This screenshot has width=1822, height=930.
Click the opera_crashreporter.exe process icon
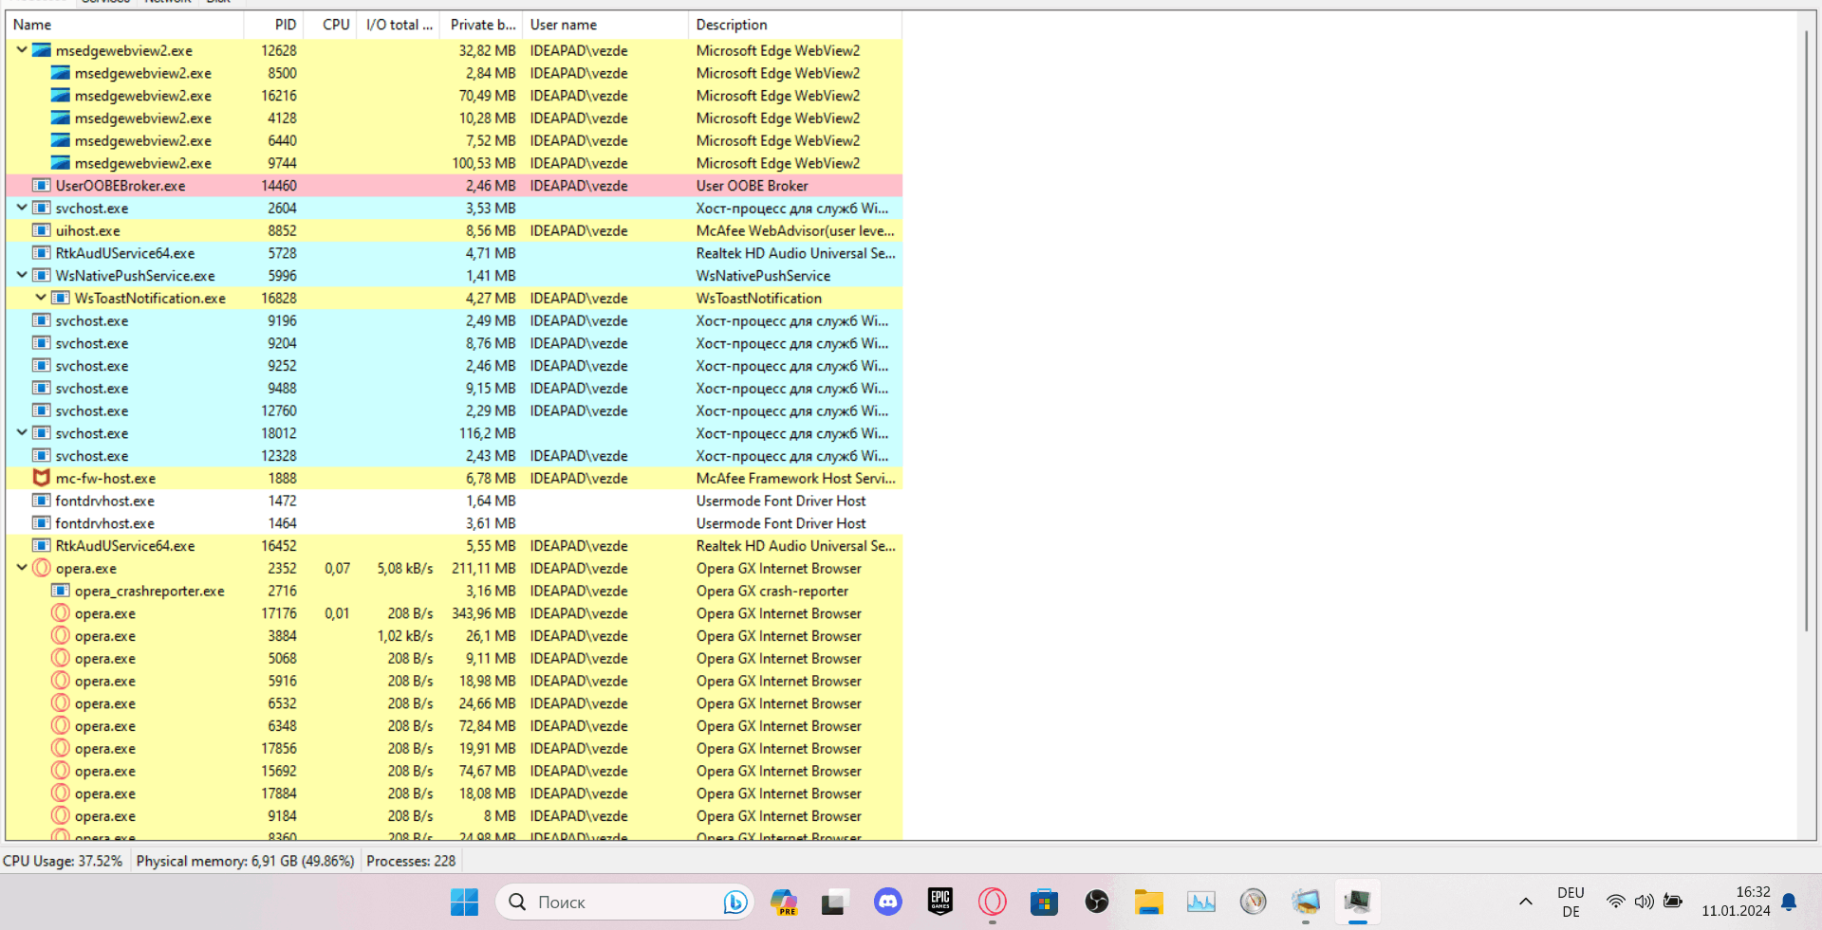click(61, 591)
